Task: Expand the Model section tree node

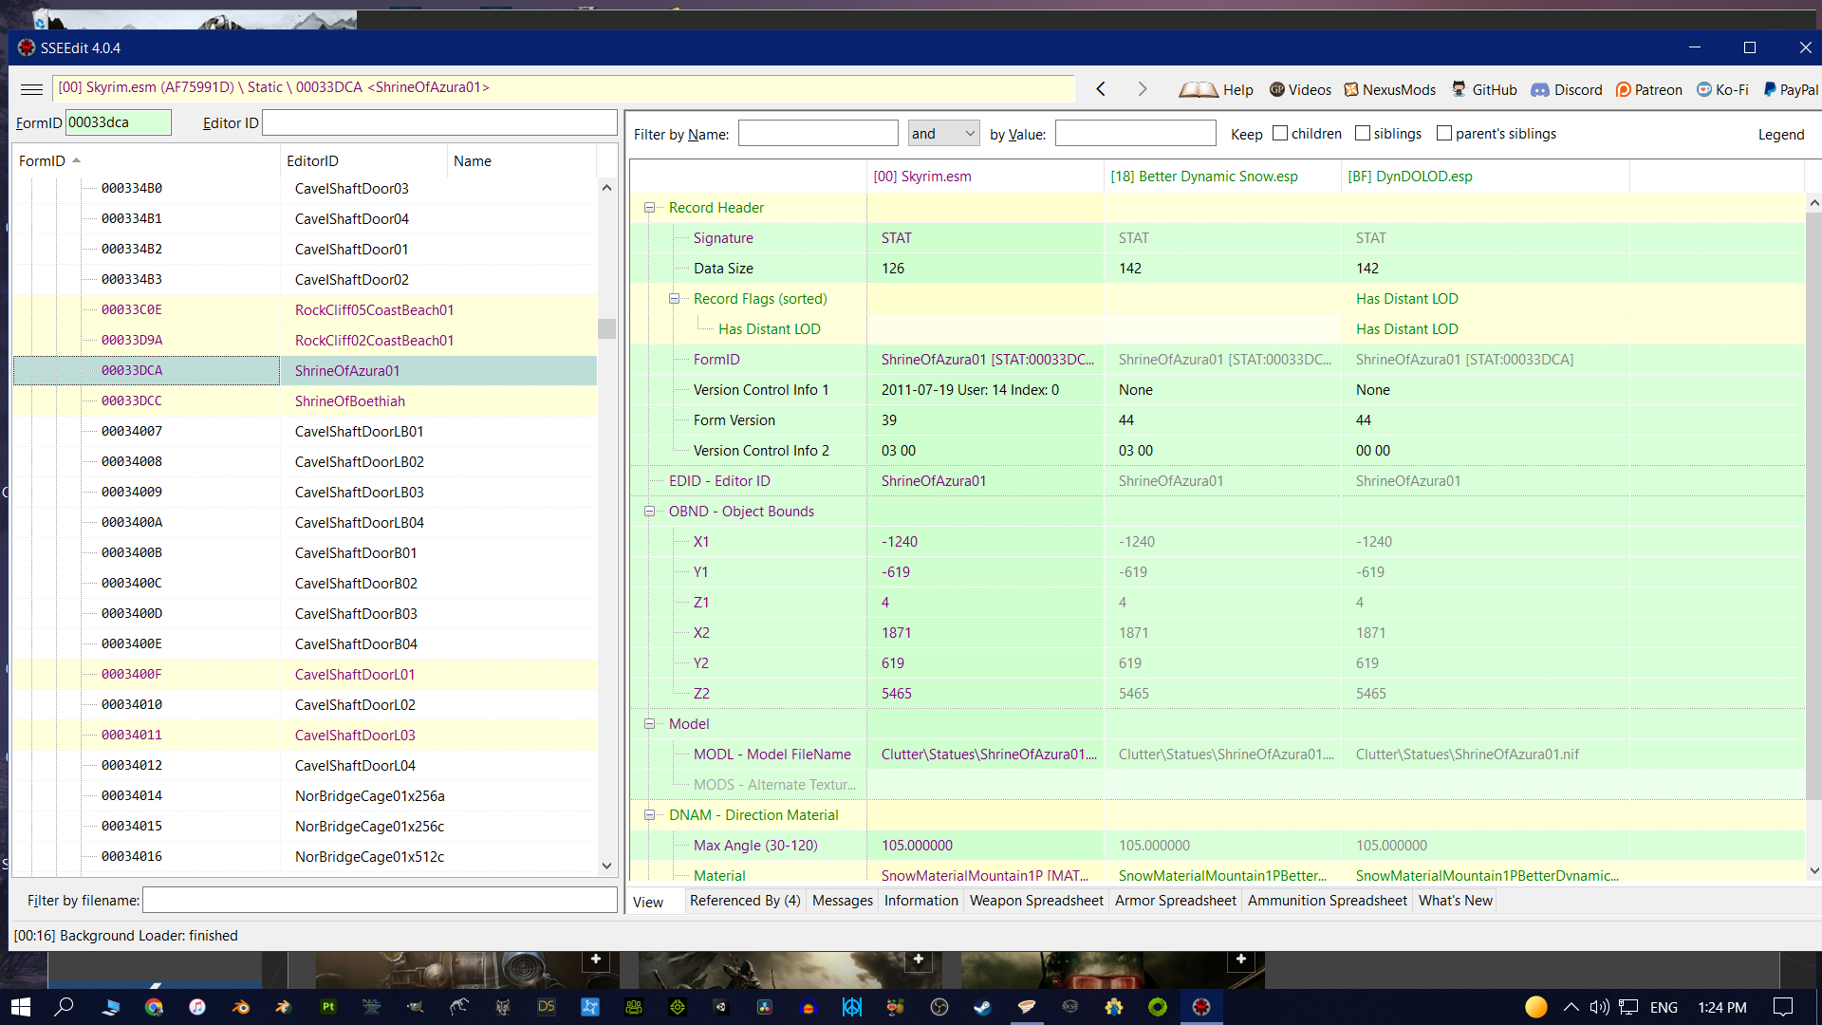Action: pyautogui.click(x=648, y=723)
